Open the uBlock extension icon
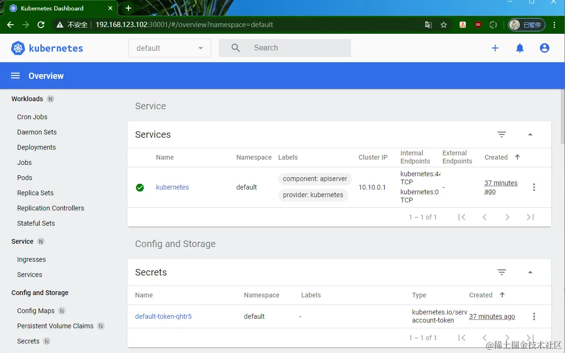 point(478,25)
